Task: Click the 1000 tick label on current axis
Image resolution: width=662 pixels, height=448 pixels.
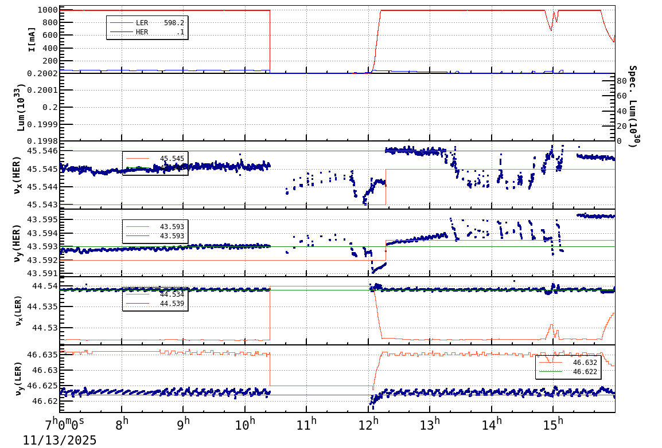Action: [46, 10]
